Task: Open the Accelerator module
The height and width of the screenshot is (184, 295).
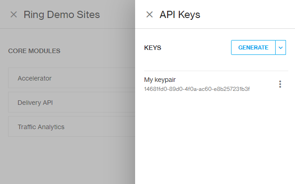Action: pyautogui.click(x=72, y=78)
